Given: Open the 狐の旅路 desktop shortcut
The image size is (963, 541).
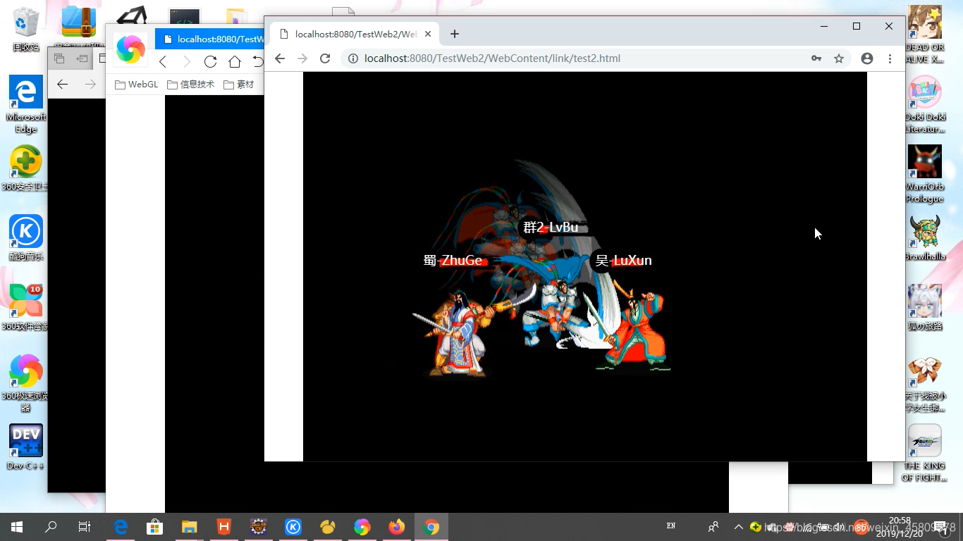Looking at the screenshot, I should pos(925,307).
